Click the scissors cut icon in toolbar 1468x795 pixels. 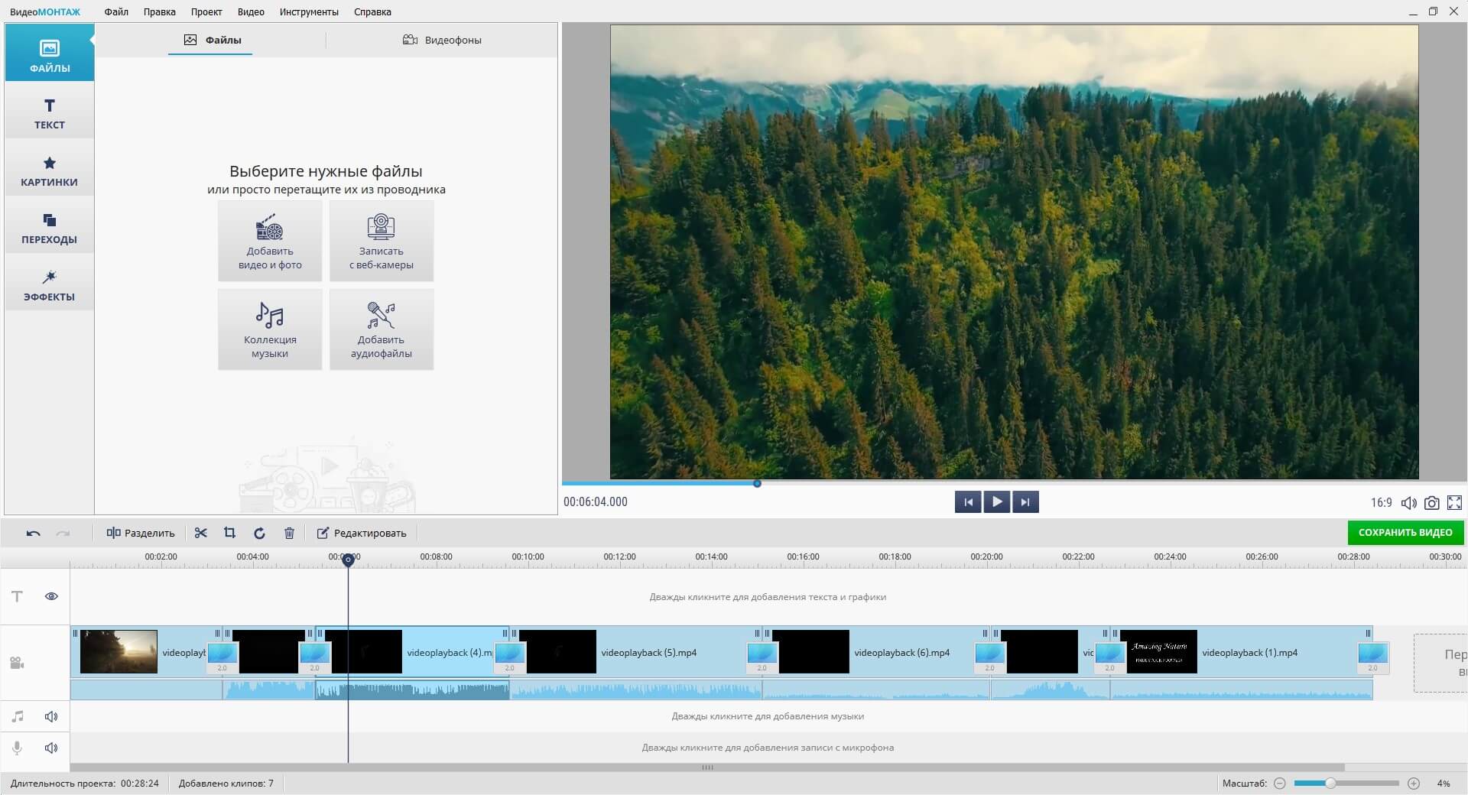tap(201, 533)
